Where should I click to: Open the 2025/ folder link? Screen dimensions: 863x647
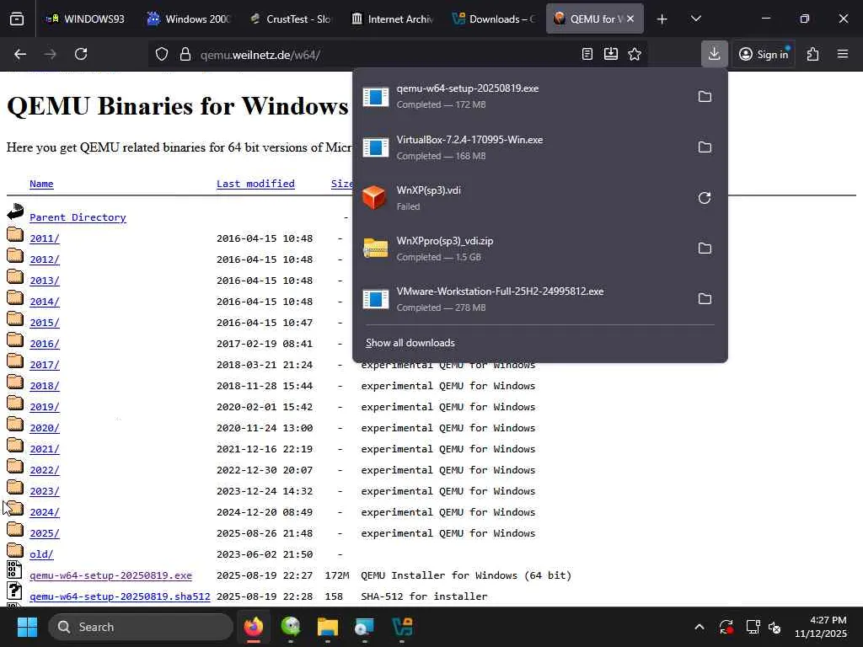(45, 533)
